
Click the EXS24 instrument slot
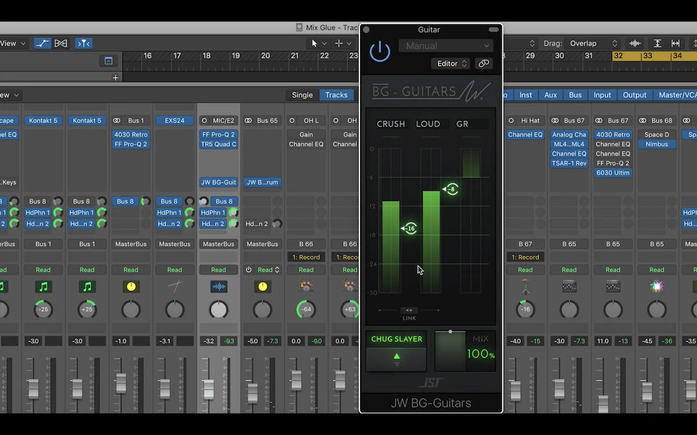[175, 121]
